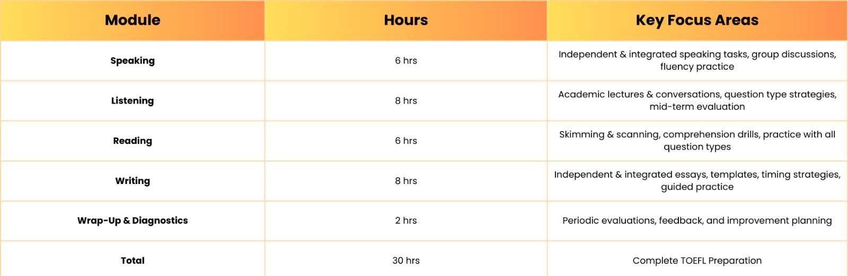The height and width of the screenshot is (276, 848).
Task: Click the Module column header
Action: tap(132, 20)
